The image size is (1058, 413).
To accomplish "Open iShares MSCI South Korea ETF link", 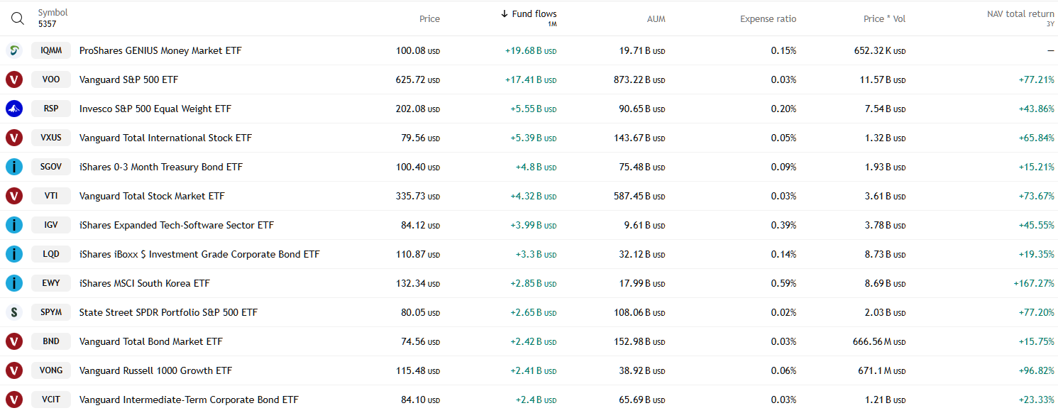I will point(145,283).
